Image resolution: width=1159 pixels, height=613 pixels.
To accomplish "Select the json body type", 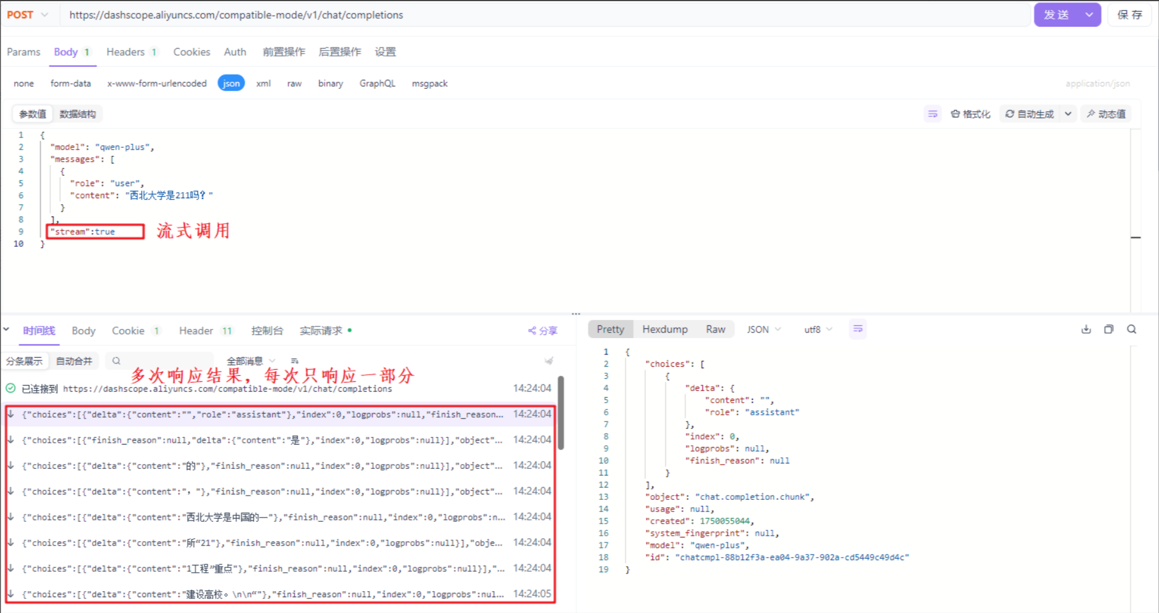I will tap(231, 83).
